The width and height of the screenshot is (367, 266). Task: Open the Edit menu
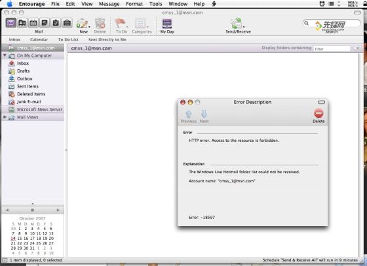[x=70, y=4]
